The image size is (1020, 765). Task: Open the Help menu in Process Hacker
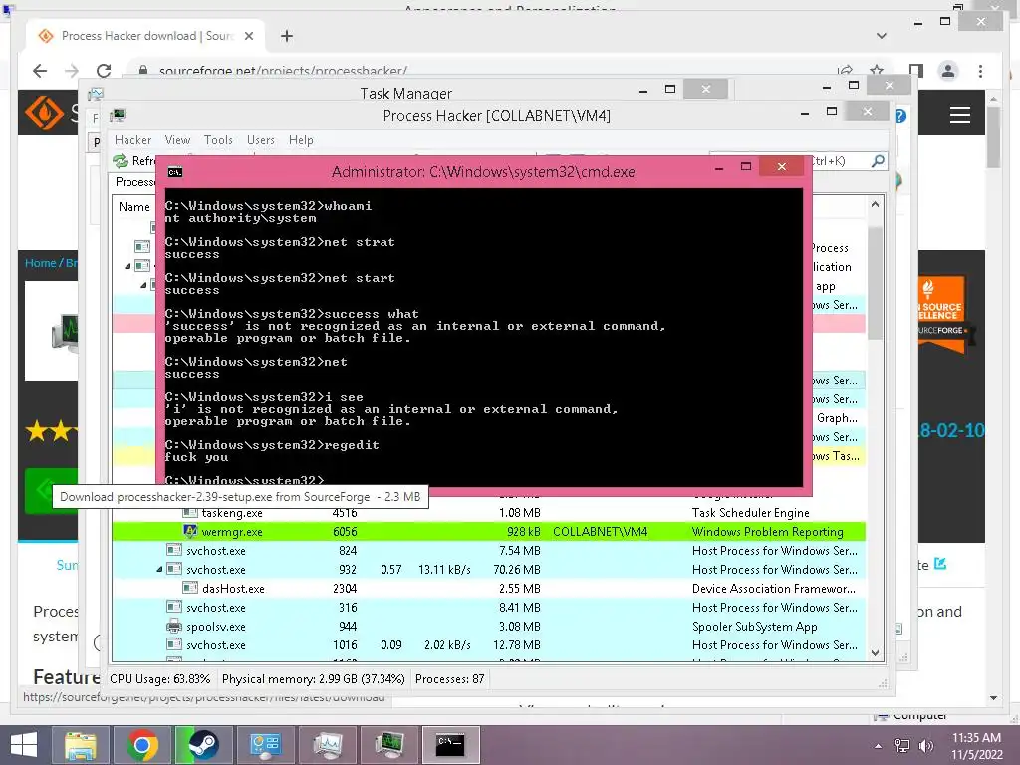tap(301, 139)
